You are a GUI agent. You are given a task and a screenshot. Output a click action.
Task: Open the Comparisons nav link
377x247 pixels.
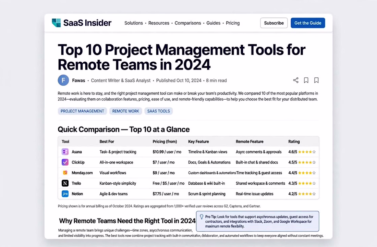point(188,23)
